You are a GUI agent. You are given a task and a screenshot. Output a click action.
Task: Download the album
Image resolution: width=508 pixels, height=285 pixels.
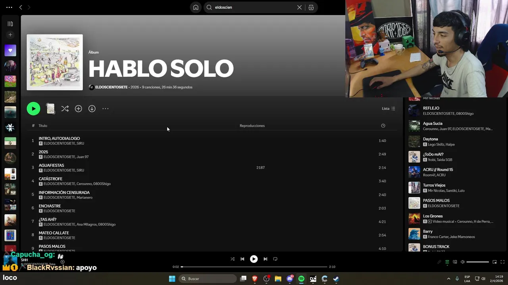click(x=92, y=108)
